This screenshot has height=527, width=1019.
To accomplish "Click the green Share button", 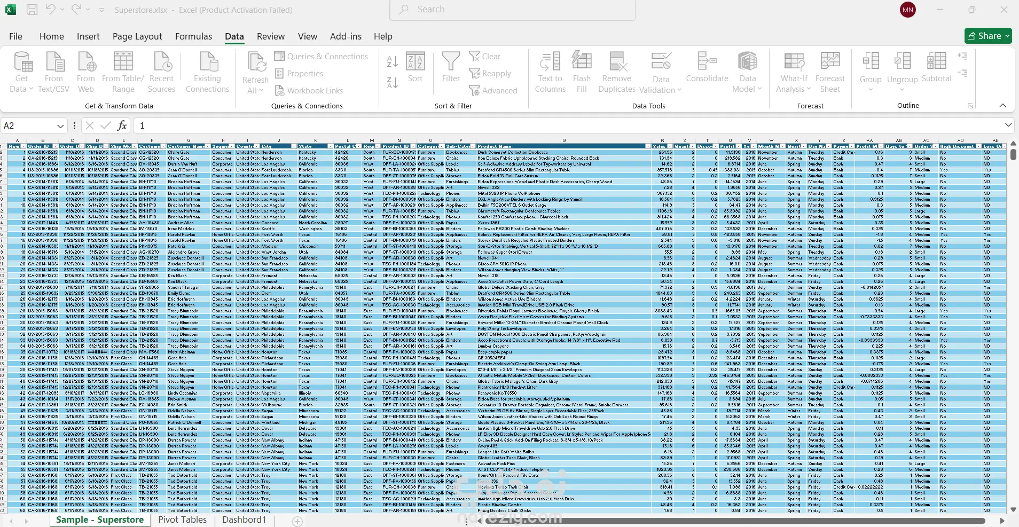I will [988, 36].
